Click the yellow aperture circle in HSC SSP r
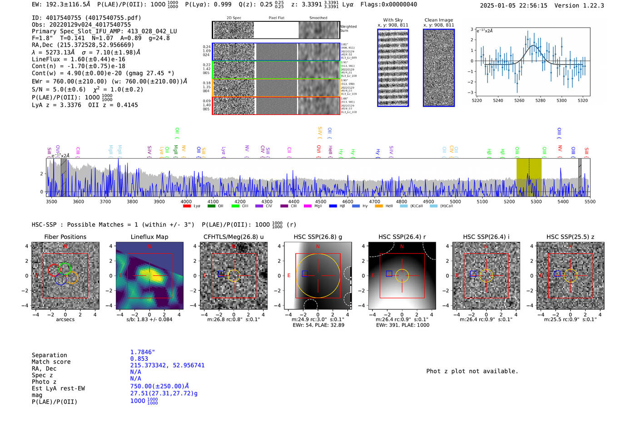636x433 pixels. [402, 276]
